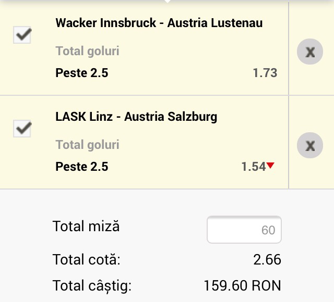Screen dimensions: 334x302
Task: Remove the LASK Linz bet with X
Action: tap(310, 145)
